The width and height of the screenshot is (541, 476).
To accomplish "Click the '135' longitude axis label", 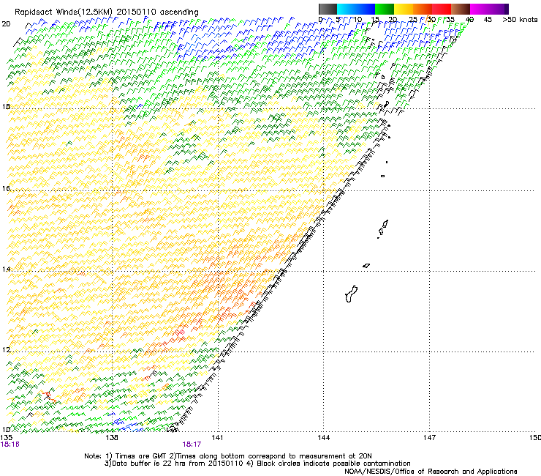I will click(7, 438).
